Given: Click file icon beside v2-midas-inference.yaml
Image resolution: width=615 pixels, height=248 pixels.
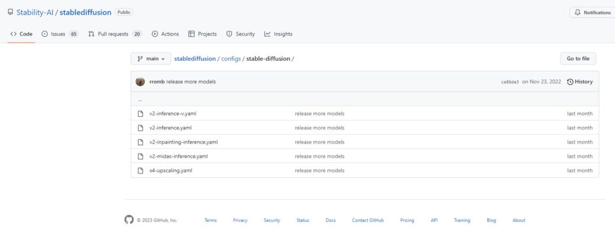Looking at the screenshot, I should [140, 156].
